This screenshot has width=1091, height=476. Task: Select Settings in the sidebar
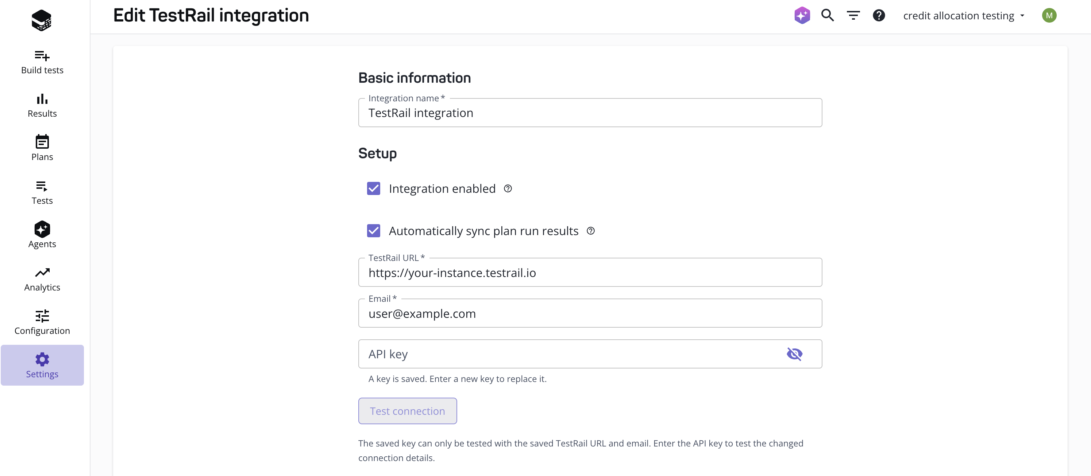click(42, 365)
